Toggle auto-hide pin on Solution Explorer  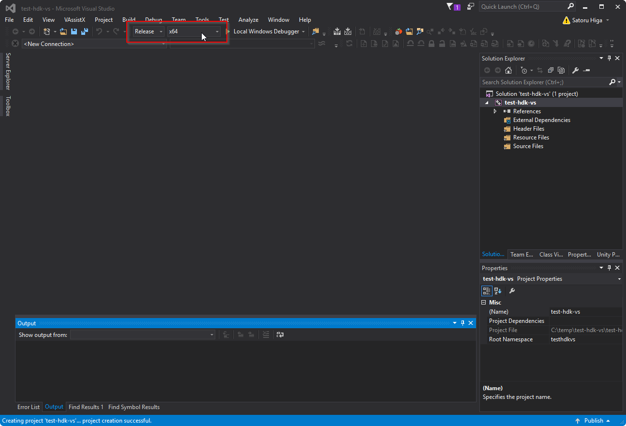tap(609, 58)
